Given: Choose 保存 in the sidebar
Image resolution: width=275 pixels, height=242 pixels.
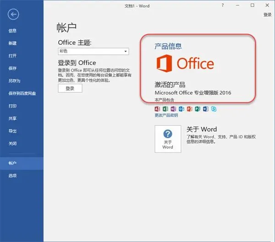Looking at the screenshot, I should point(22,68).
